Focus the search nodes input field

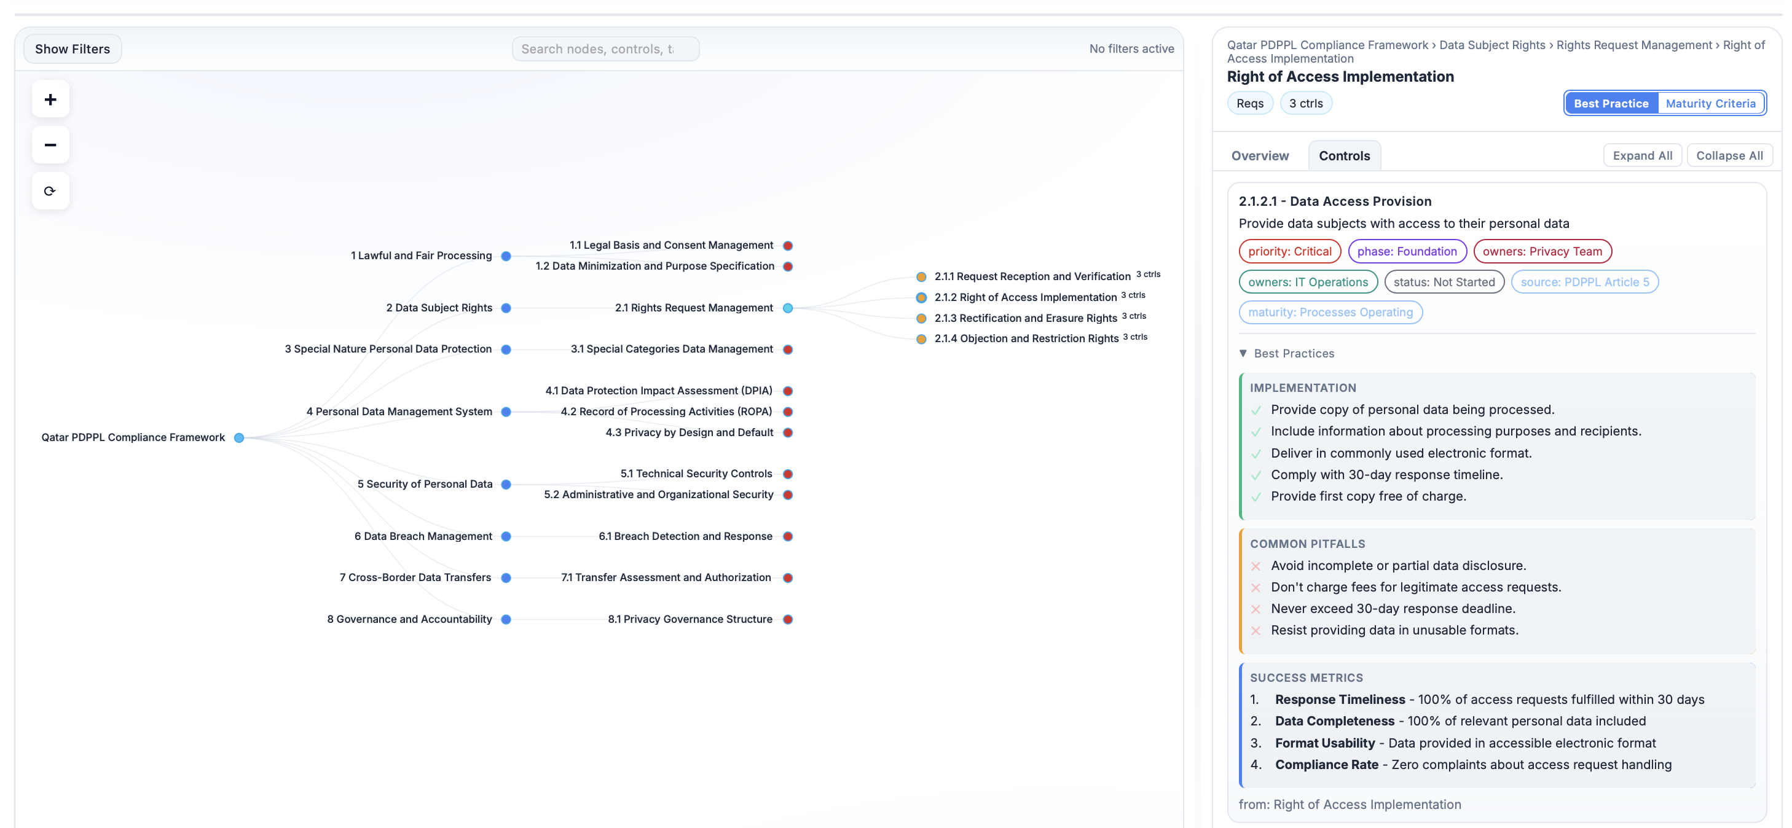pyautogui.click(x=605, y=49)
